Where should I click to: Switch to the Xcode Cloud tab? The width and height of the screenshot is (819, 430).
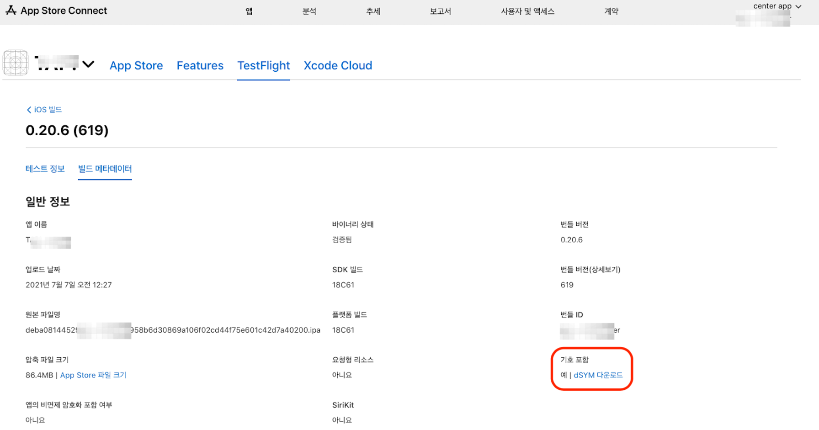338,65
